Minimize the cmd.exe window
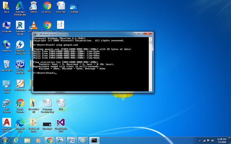This screenshot has height=144, width=231. coord(136,33)
